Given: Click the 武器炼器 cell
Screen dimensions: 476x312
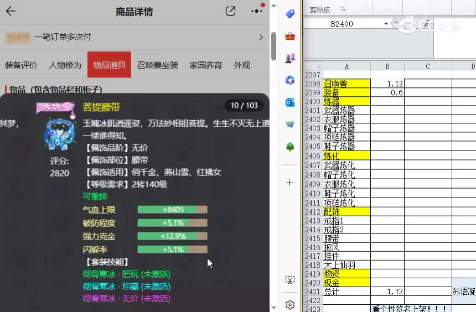Looking at the screenshot, I should [346, 110].
